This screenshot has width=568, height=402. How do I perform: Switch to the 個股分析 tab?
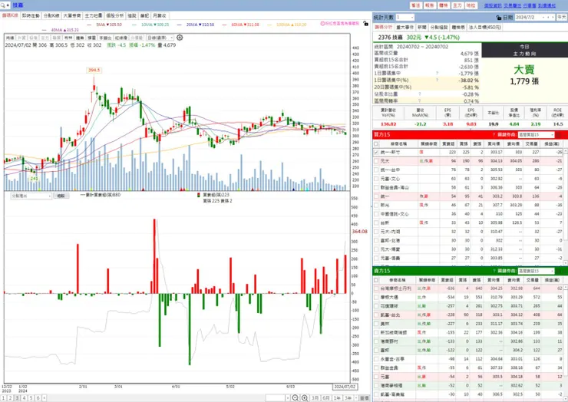coord(114,15)
